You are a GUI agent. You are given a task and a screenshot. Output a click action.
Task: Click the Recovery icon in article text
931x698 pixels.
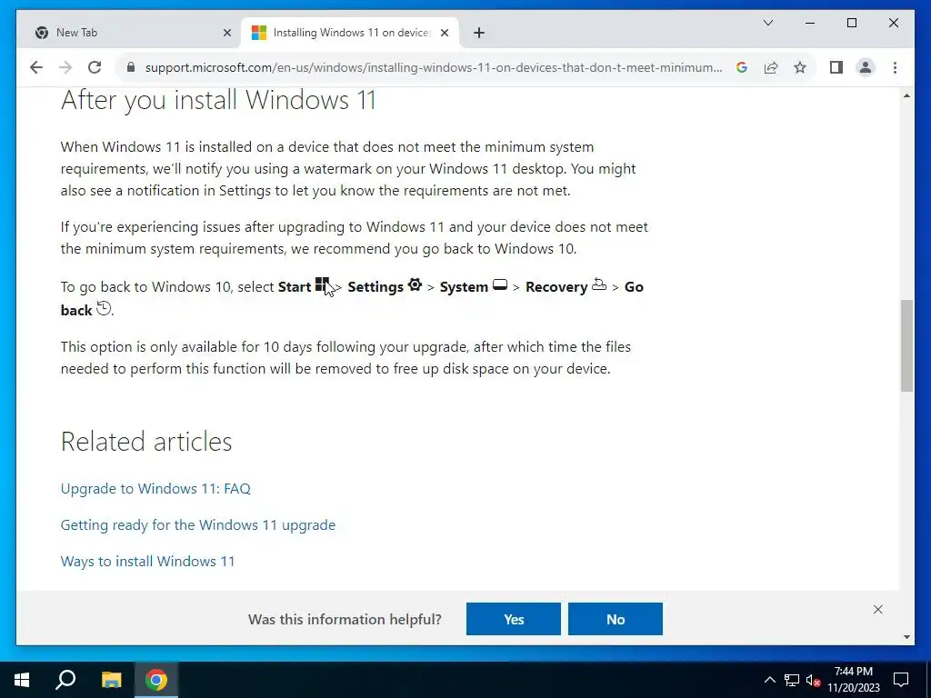[599, 284]
